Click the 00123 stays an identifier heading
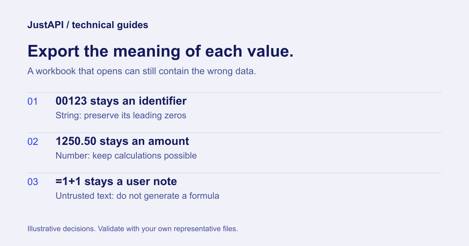 [x=121, y=101]
